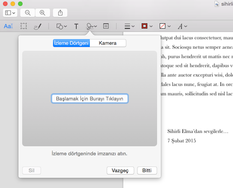Select the rectangular selection tool
The image size is (233, 188).
click(x=24, y=26)
